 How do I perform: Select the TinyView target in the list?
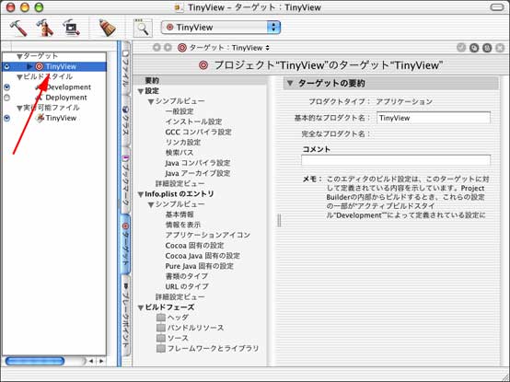(x=61, y=66)
